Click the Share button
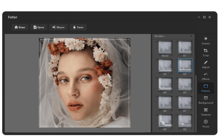This screenshot has height=140, width=220. [x=58, y=27]
